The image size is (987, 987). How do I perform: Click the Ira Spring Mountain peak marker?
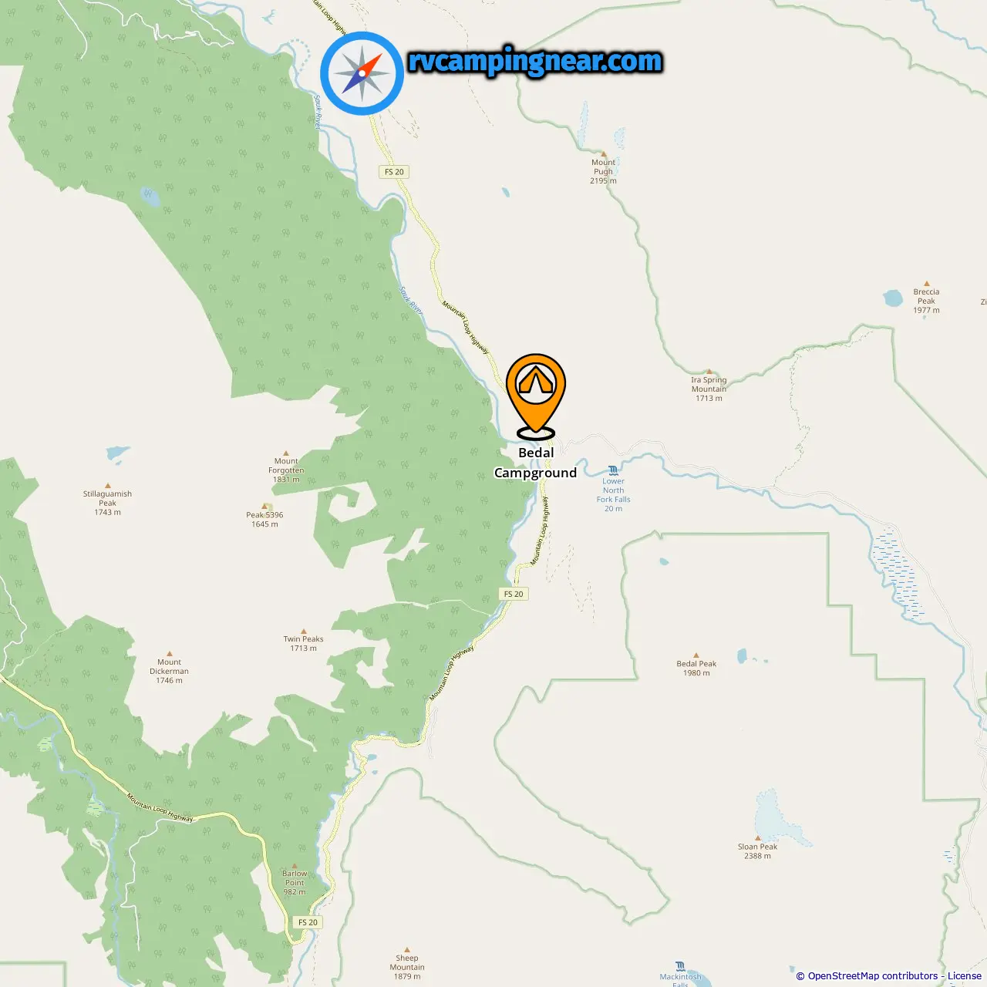(x=709, y=372)
